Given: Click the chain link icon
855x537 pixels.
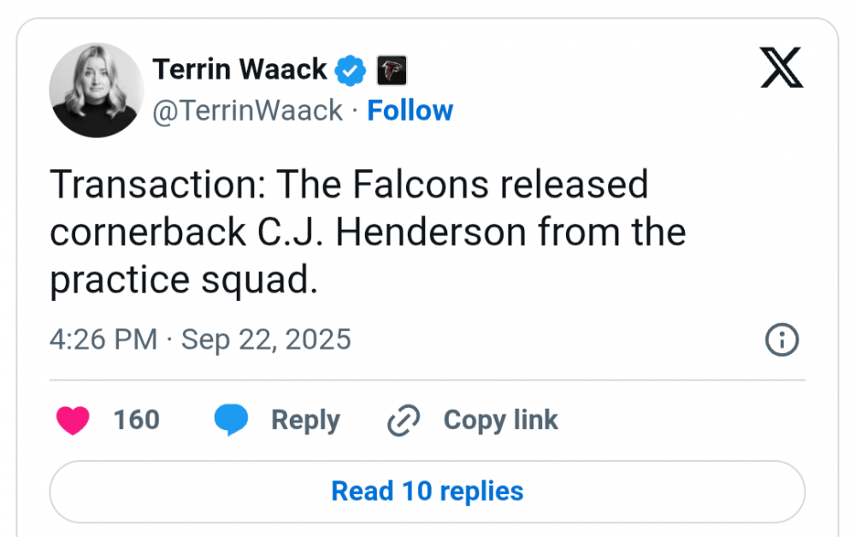Looking at the screenshot, I should pos(403,420).
